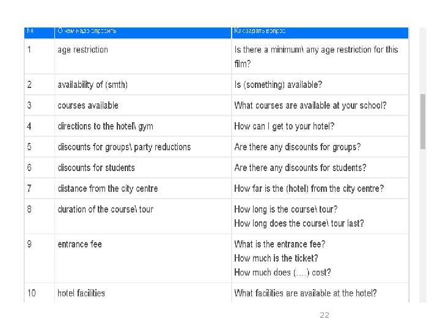
Task: Click the scrollbar track below the thumb
Action: (423, 226)
